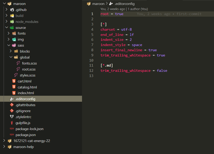Expand the build folder chevron
This screenshot has width=214, height=154.
click(7, 16)
